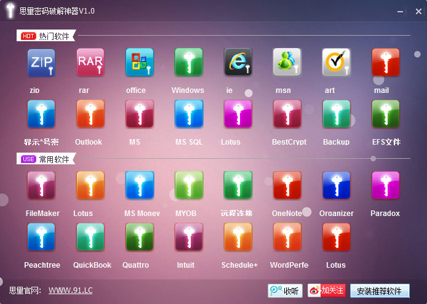The height and width of the screenshot is (304, 427).
Task: Launch the office password tool
Action: point(140,62)
